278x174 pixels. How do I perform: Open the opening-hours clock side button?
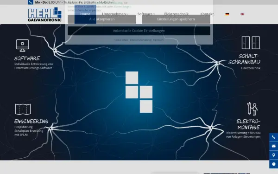pos(273,164)
